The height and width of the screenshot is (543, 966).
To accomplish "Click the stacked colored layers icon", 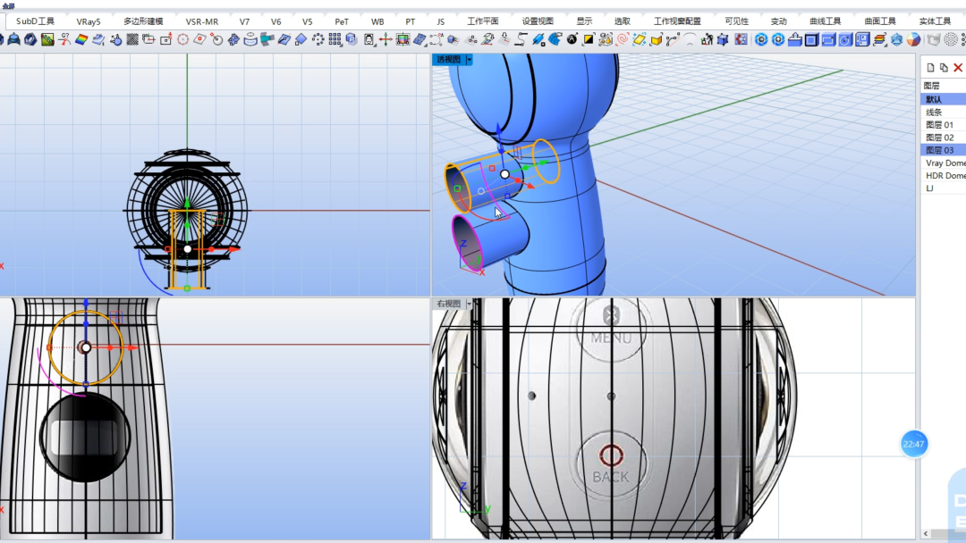I will point(880,40).
